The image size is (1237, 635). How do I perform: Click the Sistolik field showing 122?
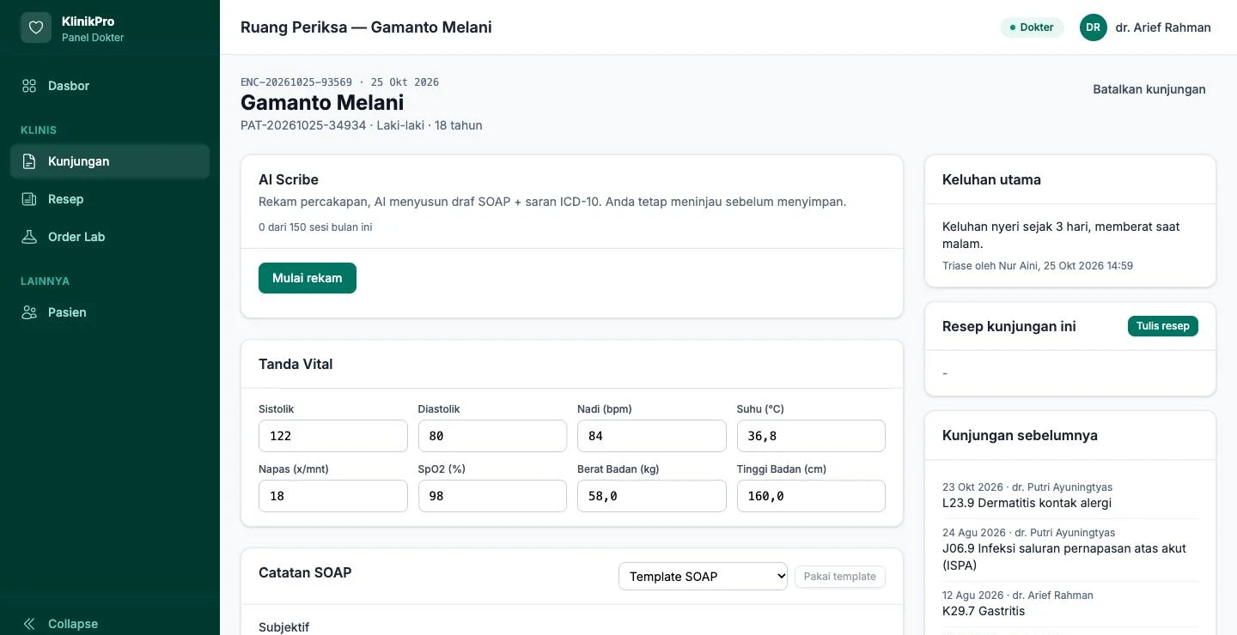(333, 436)
